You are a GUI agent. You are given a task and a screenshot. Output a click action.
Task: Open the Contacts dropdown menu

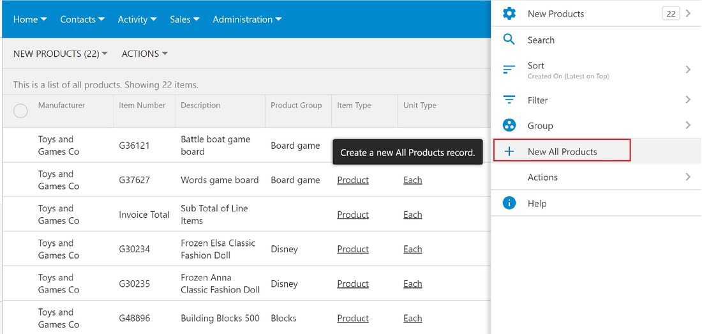click(x=82, y=19)
